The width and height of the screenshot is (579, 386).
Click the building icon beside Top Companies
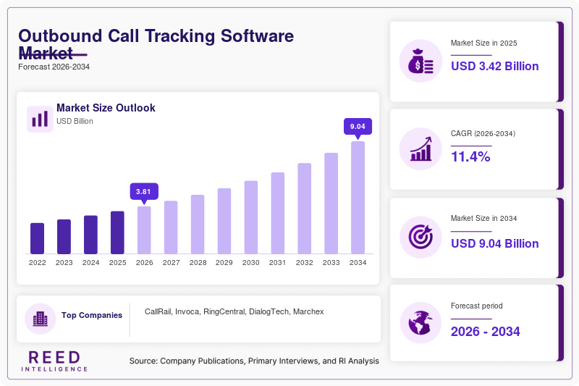tap(41, 319)
